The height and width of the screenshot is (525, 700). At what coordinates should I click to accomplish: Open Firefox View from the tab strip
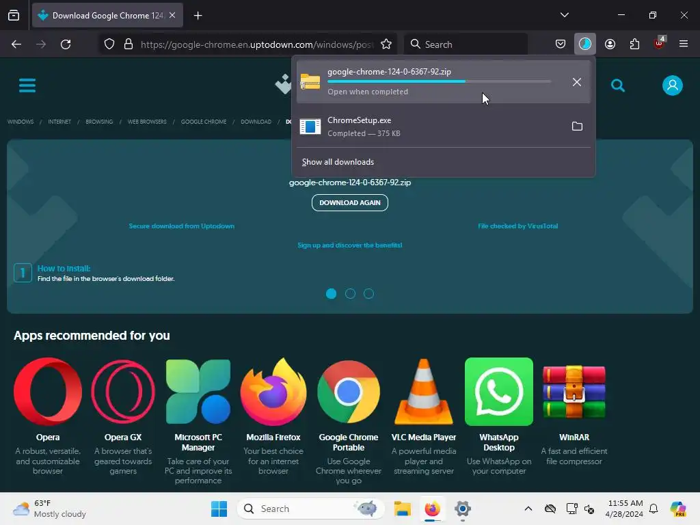[x=14, y=15]
